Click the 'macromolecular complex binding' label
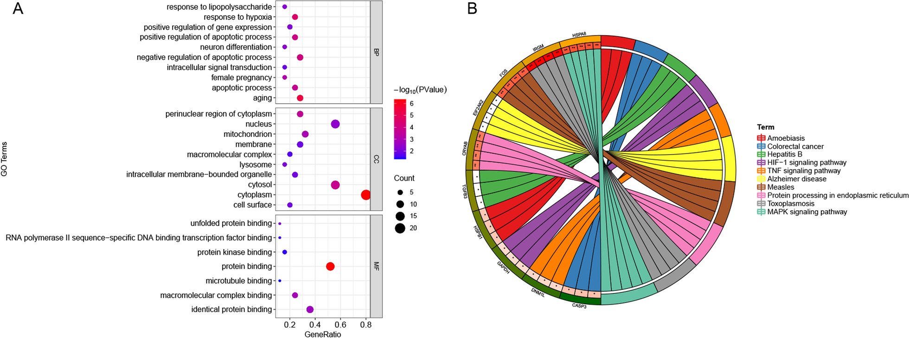The image size is (909, 338). point(216,295)
